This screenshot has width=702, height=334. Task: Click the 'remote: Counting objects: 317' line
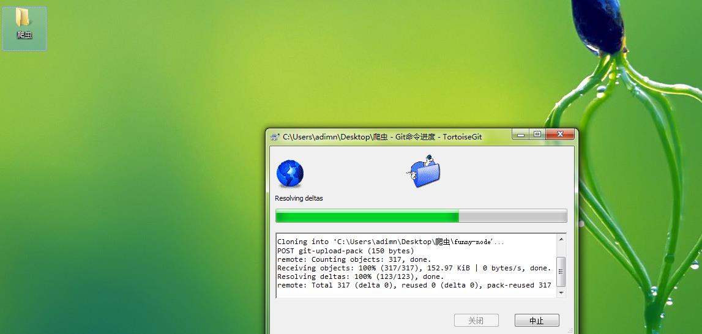354,259
